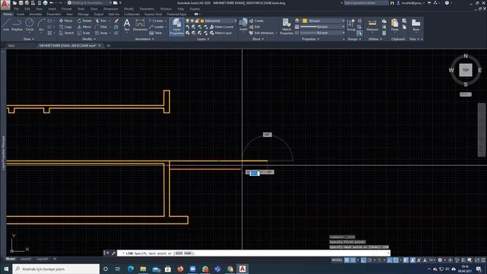Expand the Annotation panel
The image size is (487, 274).
pos(145,39)
